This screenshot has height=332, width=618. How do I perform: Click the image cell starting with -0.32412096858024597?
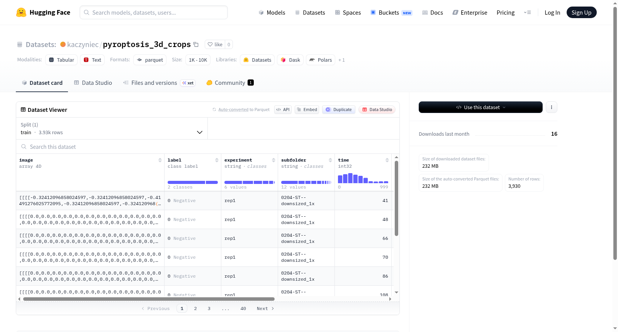(x=90, y=201)
